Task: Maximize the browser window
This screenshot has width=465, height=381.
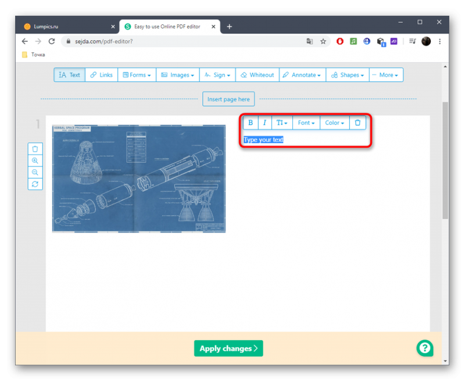Action: (420, 22)
